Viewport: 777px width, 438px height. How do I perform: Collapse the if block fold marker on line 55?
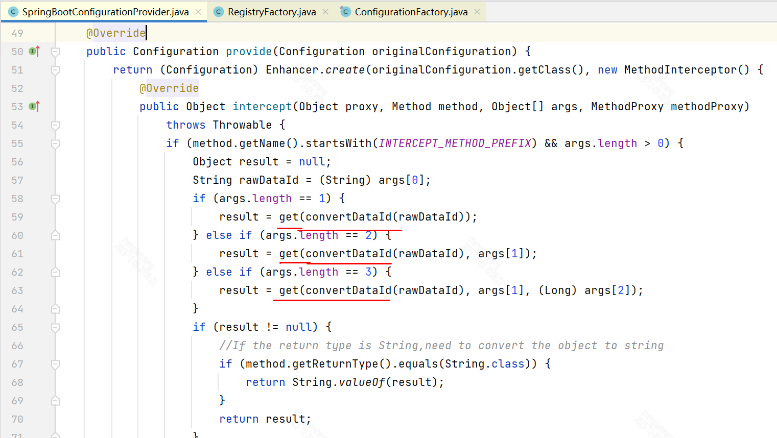point(56,143)
